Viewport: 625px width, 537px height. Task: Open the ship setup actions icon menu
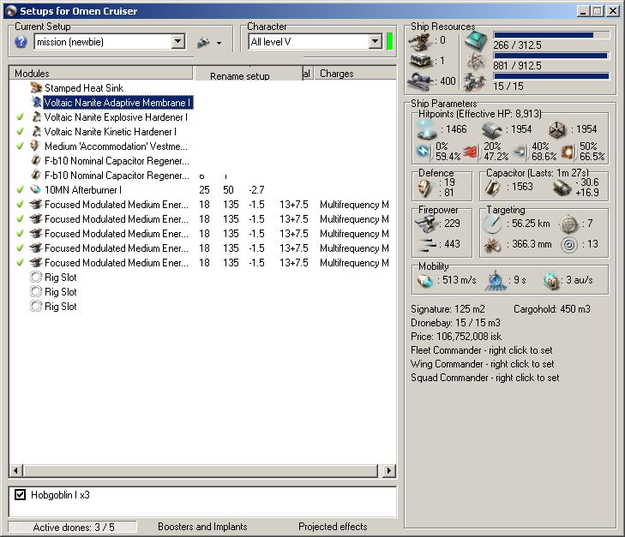208,42
